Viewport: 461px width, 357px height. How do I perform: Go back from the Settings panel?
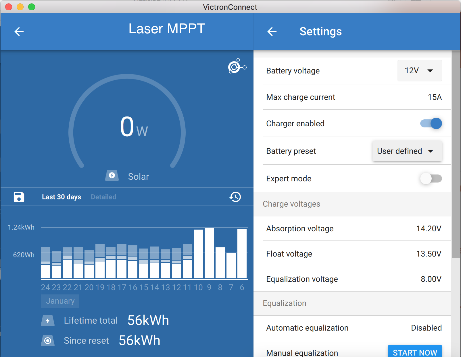point(272,31)
